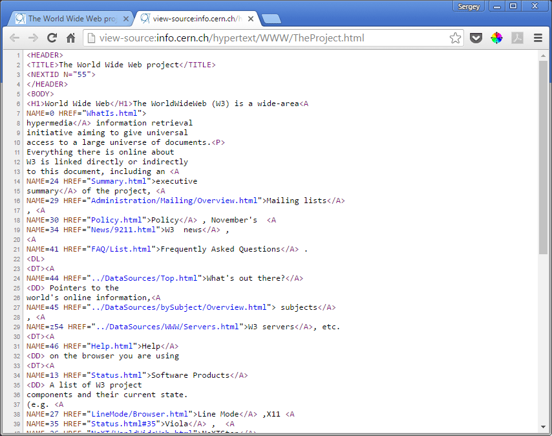
Task: Click the page icon in address bar
Action: 91,38
